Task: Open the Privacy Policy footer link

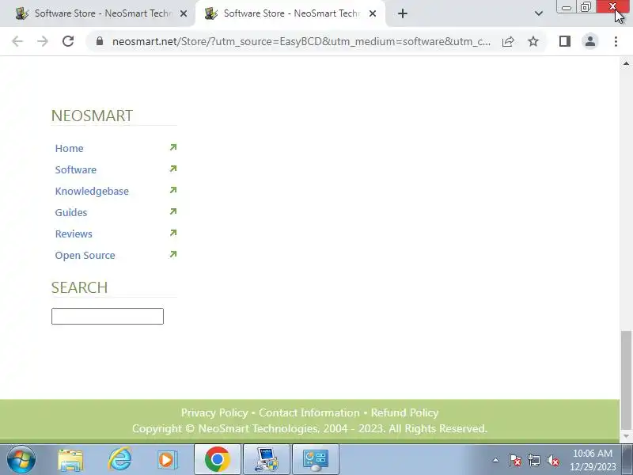Action: point(214,412)
